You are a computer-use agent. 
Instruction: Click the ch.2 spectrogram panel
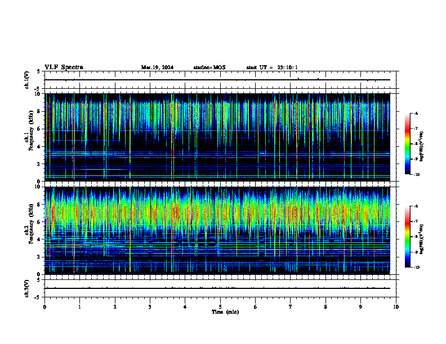pyautogui.click(x=217, y=230)
